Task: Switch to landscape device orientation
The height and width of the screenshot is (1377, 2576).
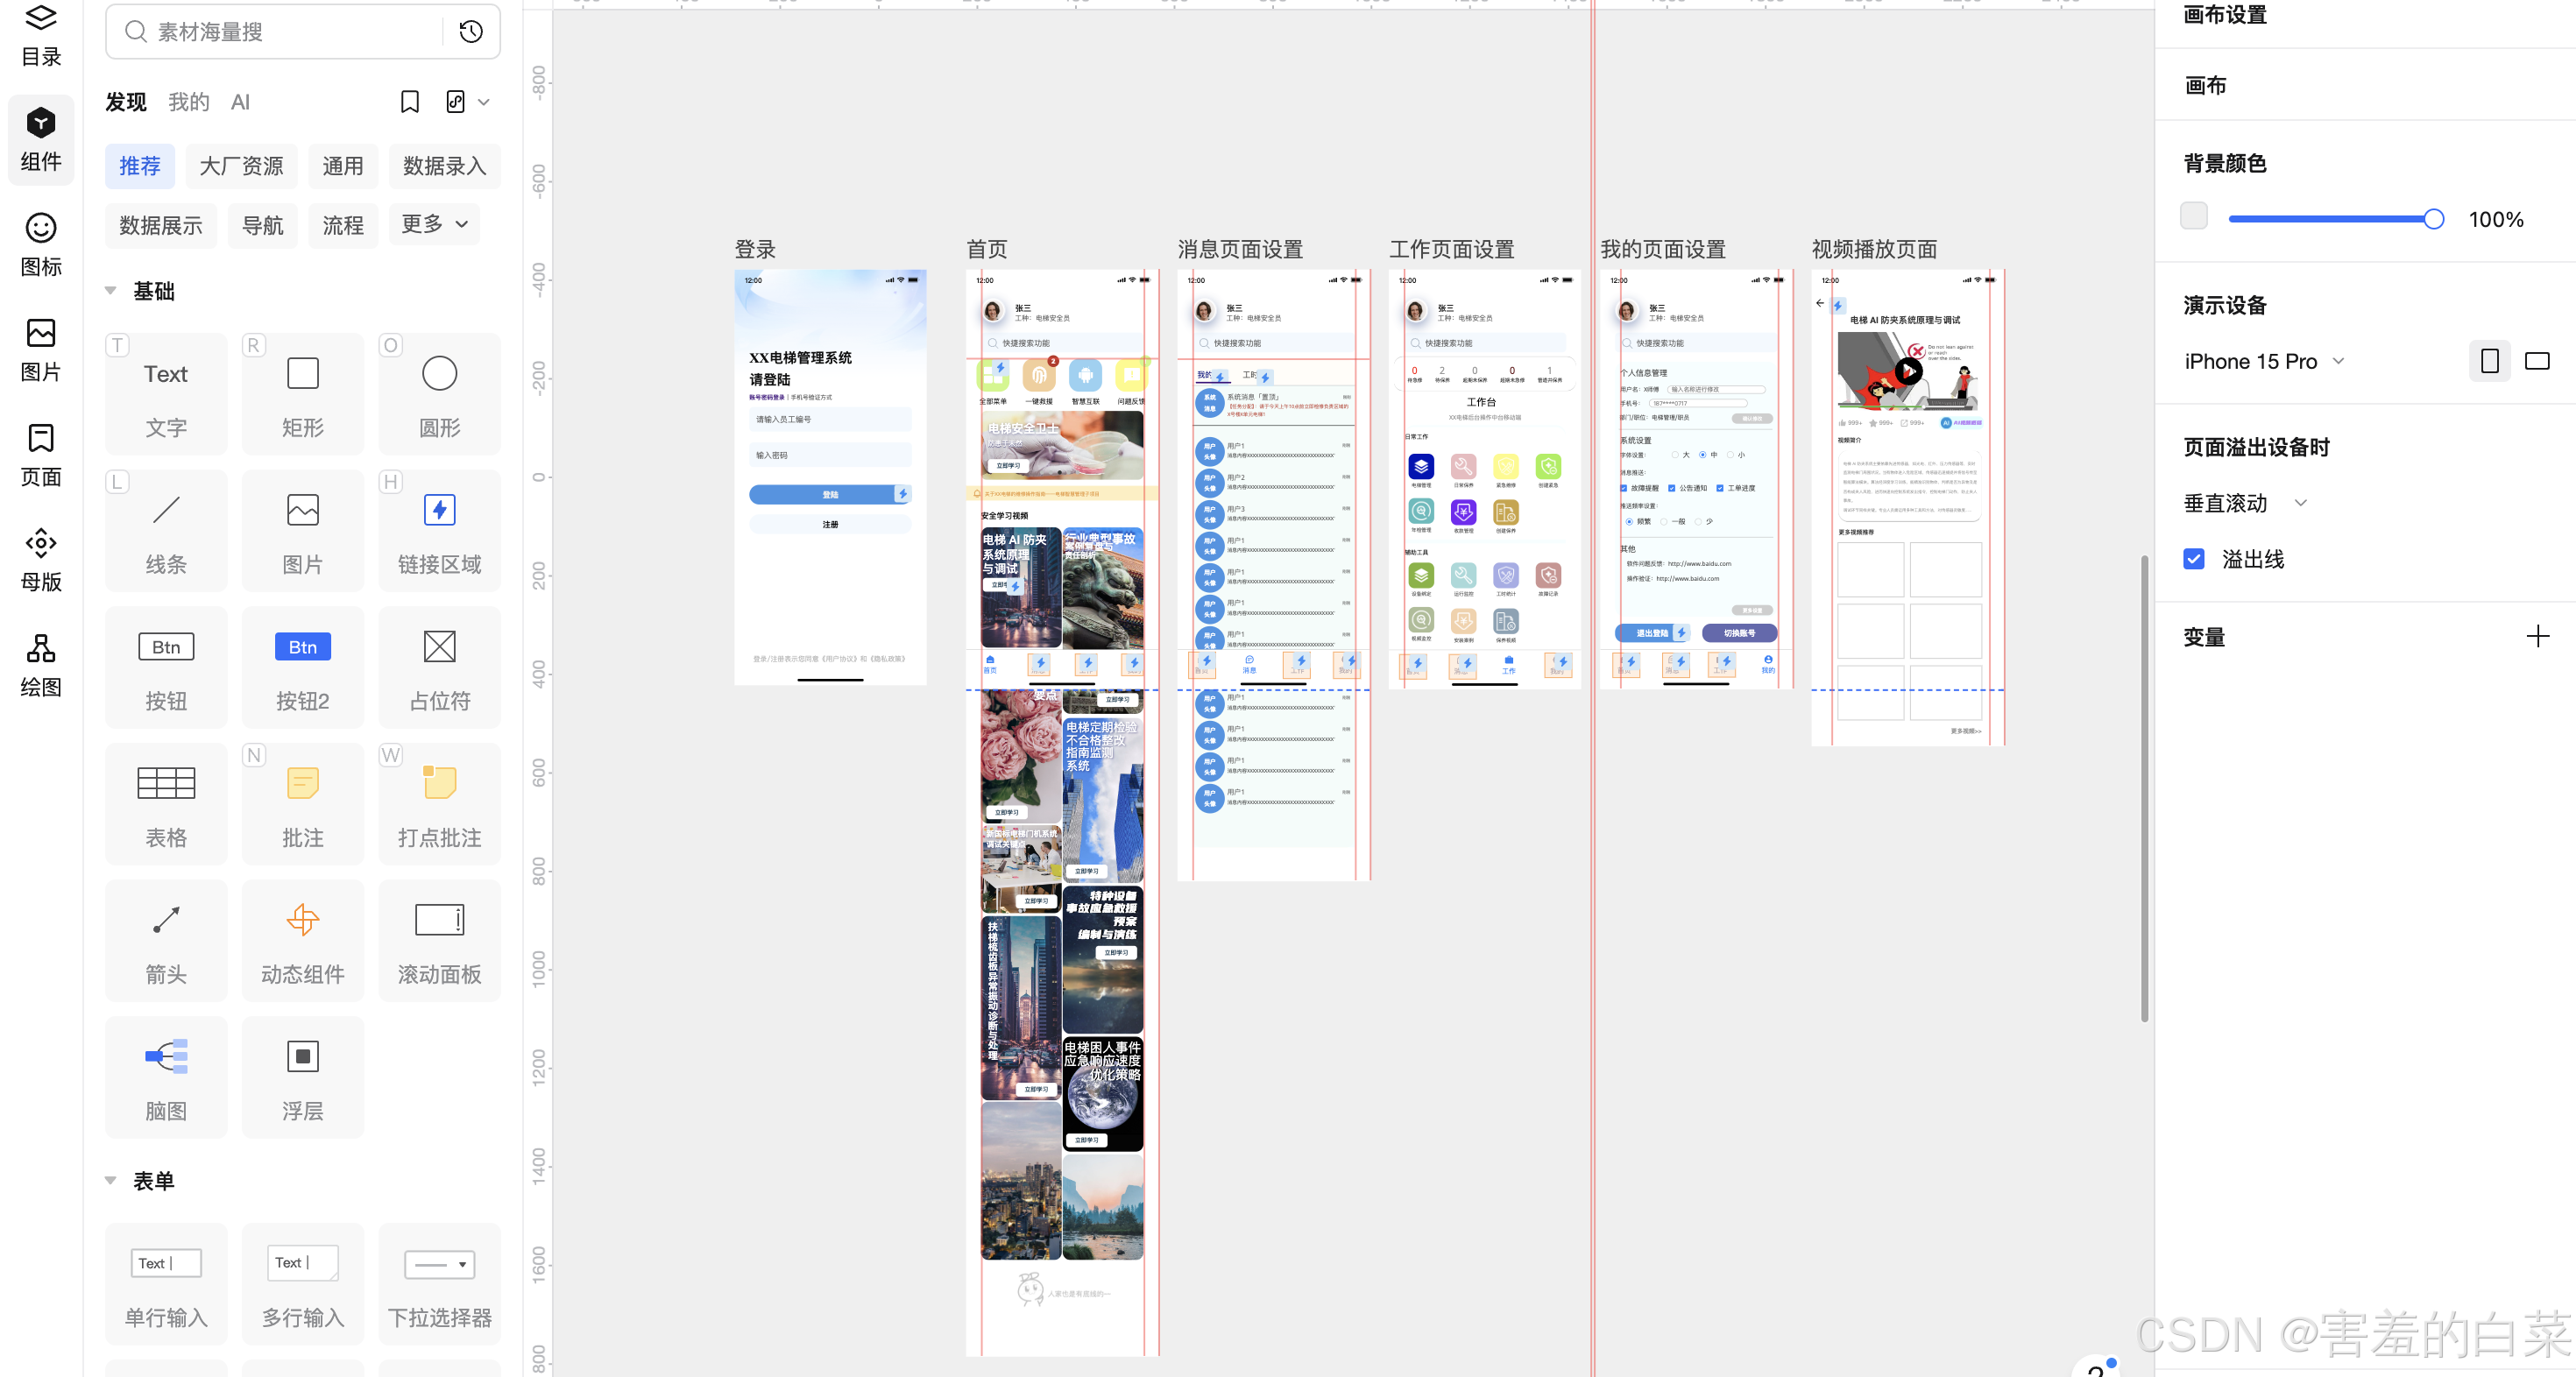Action: pos(2537,361)
